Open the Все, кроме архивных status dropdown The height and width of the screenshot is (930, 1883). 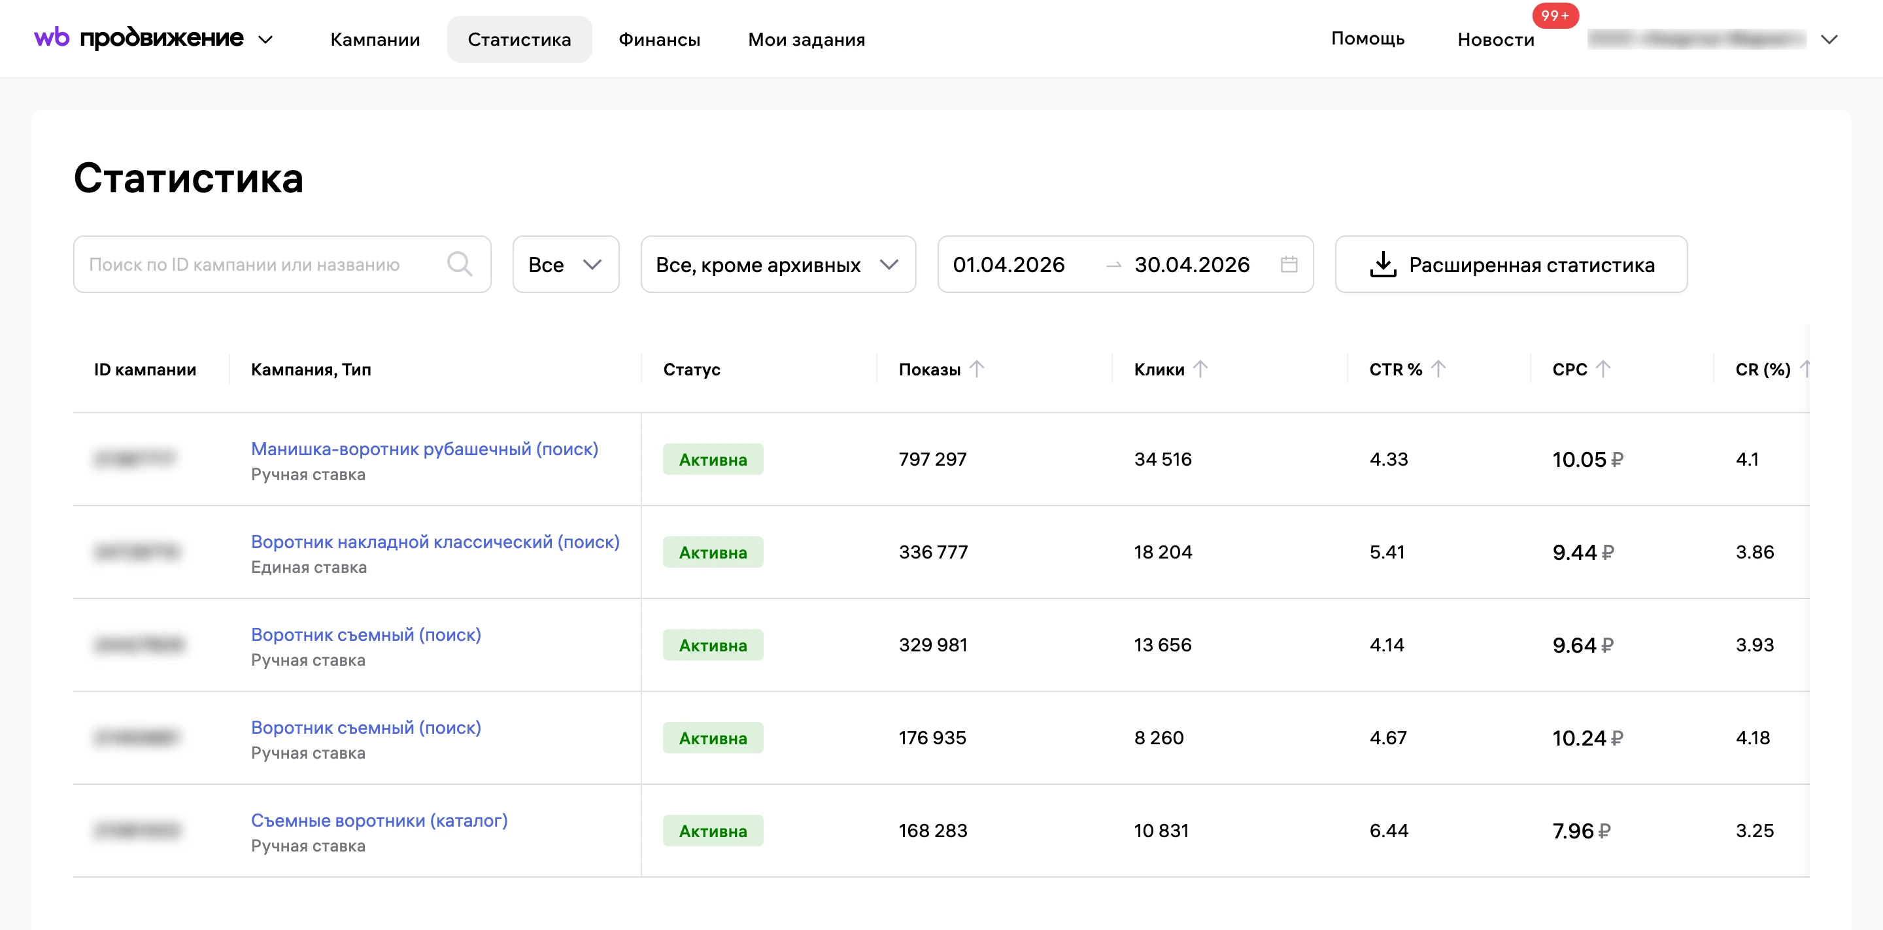778,264
